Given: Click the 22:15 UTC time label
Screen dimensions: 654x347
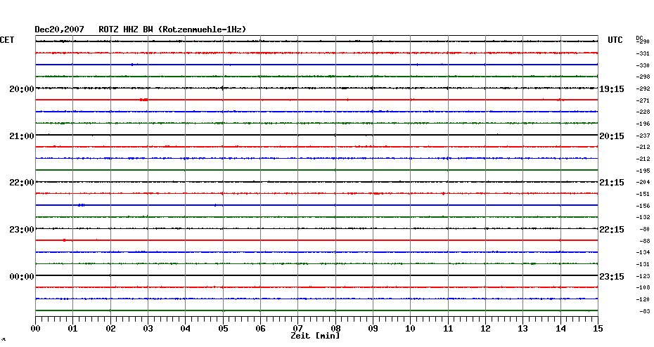Looking at the screenshot, I should [x=612, y=230].
